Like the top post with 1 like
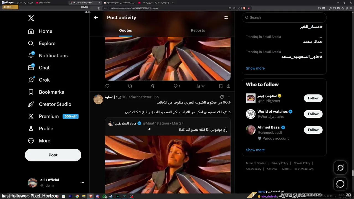This screenshot has width=354, height=199. 177,86
